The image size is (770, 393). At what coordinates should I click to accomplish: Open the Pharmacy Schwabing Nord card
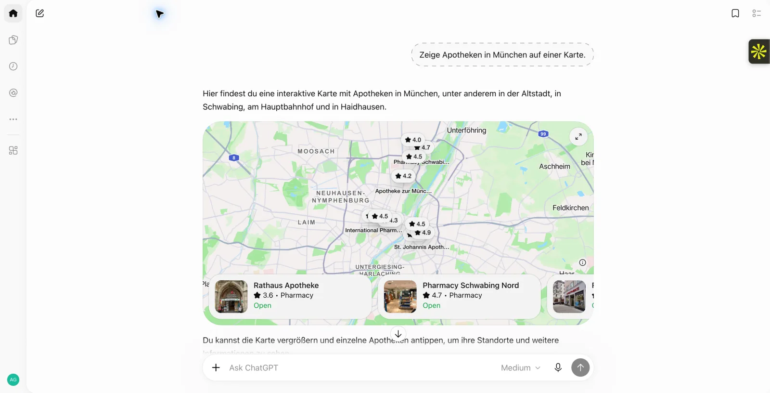click(x=459, y=297)
